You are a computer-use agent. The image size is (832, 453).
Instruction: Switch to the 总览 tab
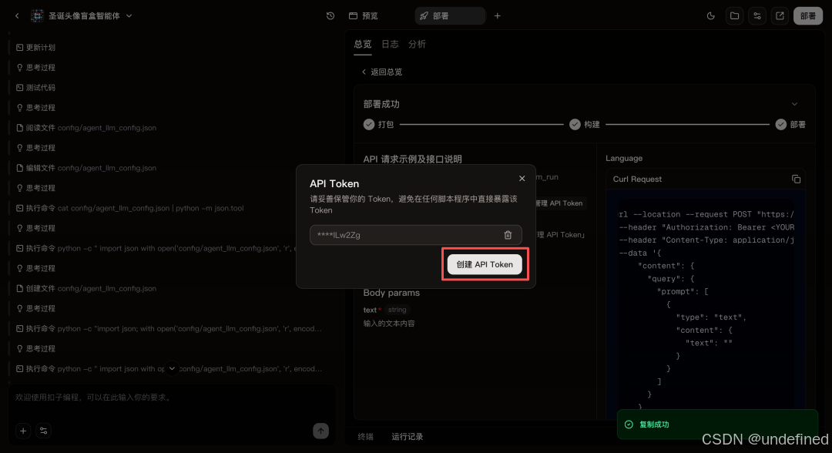[362, 44]
